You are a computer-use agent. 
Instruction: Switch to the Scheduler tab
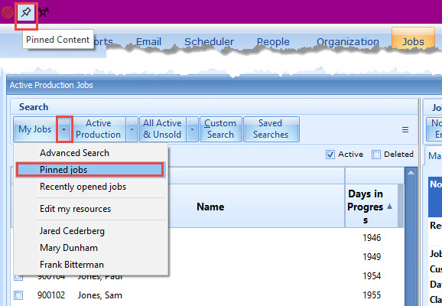(x=209, y=42)
